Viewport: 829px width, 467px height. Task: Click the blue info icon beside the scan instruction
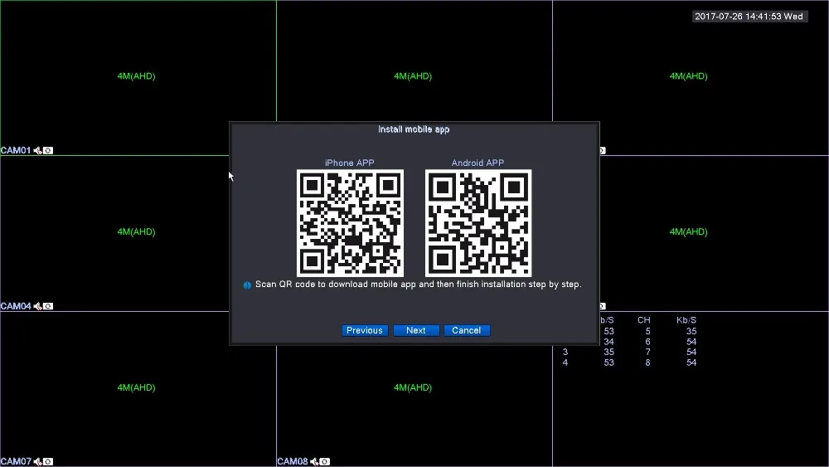(247, 285)
